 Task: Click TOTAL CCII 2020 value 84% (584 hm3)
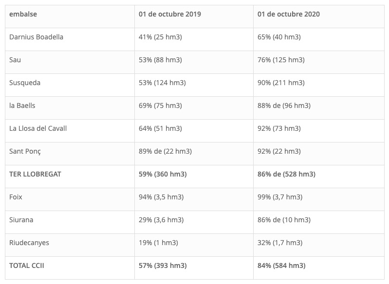[x=281, y=266]
